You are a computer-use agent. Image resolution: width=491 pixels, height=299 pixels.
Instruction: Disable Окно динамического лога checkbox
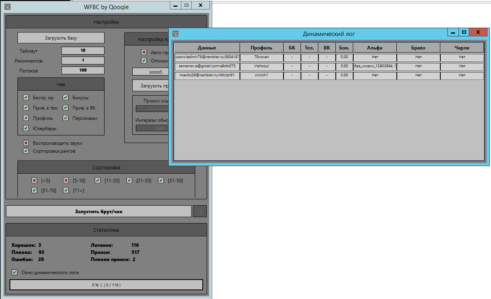coord(15,272)
